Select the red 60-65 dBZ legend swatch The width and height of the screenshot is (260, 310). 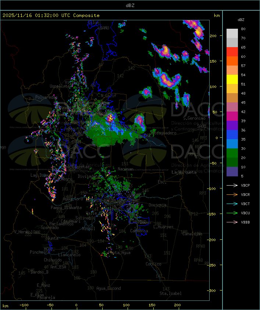click(x=232, y=52)
